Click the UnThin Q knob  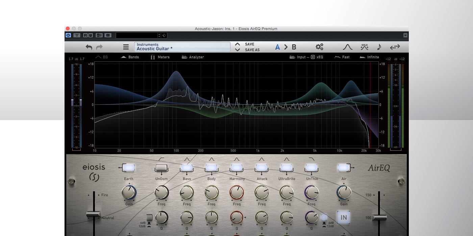click(312, 217)
